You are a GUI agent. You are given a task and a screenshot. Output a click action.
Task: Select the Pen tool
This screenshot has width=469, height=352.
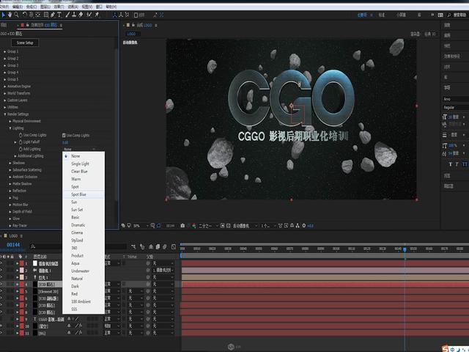pos(53,15)
